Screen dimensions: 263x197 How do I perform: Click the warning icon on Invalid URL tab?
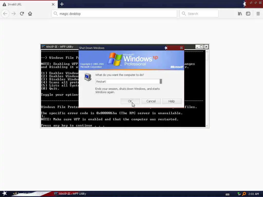4,4
